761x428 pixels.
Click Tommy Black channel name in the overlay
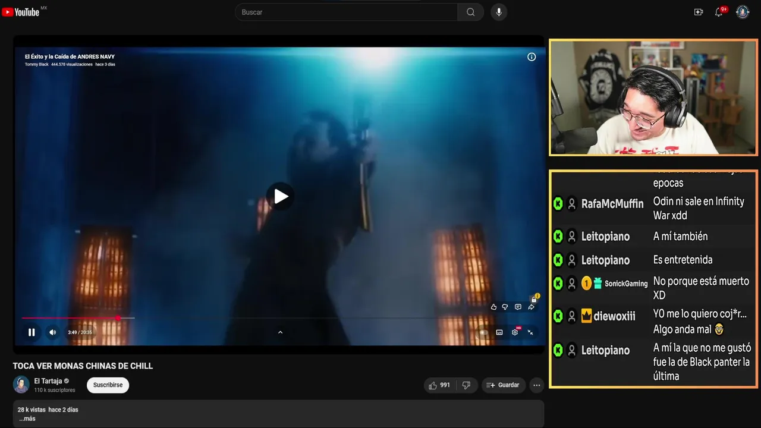(x=37, y=64)
